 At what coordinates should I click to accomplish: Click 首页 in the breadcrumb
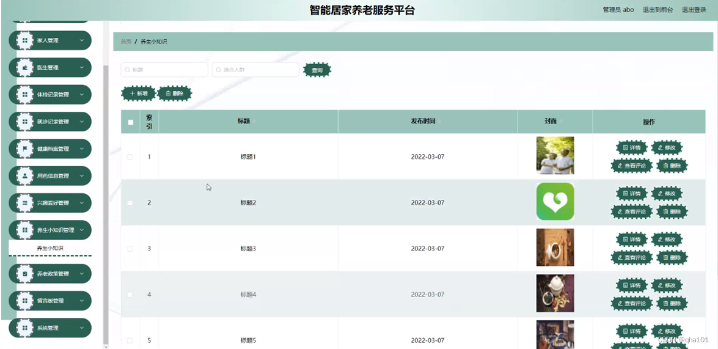click(x=126, y=41)
